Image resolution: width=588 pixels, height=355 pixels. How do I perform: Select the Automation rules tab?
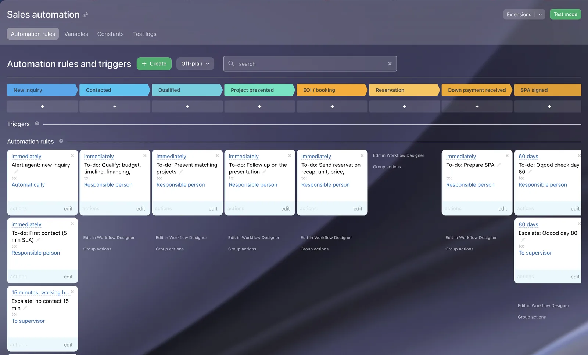[33, 34]
